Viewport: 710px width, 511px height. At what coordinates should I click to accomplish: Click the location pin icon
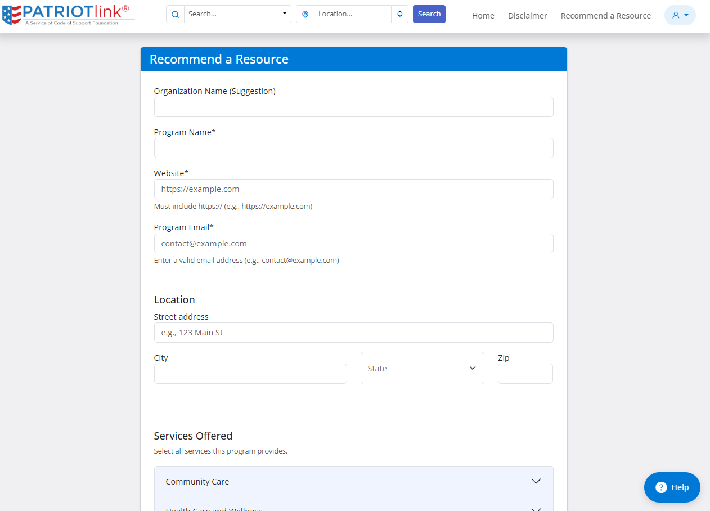coord(305,14)
